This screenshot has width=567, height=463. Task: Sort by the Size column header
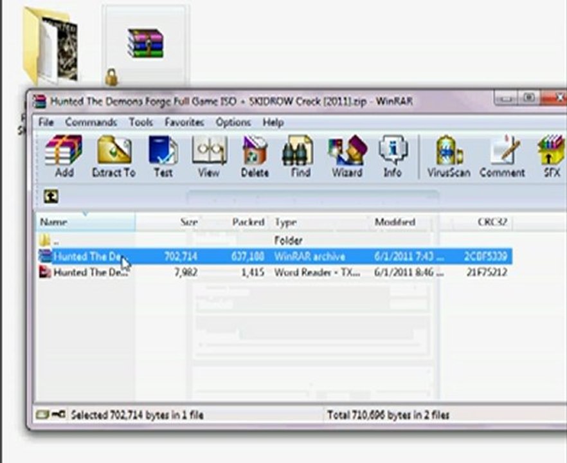pyautogui.click(x=168, y=222)
